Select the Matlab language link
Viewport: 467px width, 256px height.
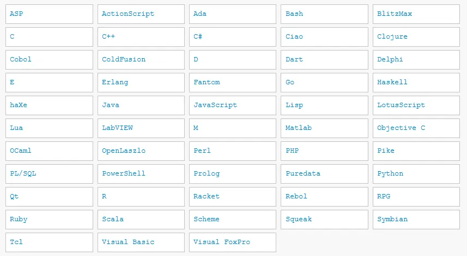click(x=299, y=128)
